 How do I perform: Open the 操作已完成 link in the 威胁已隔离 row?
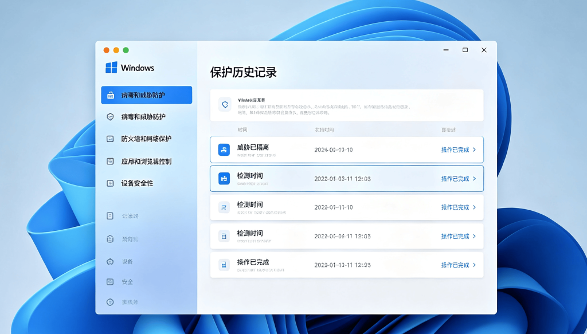(455, 150)
